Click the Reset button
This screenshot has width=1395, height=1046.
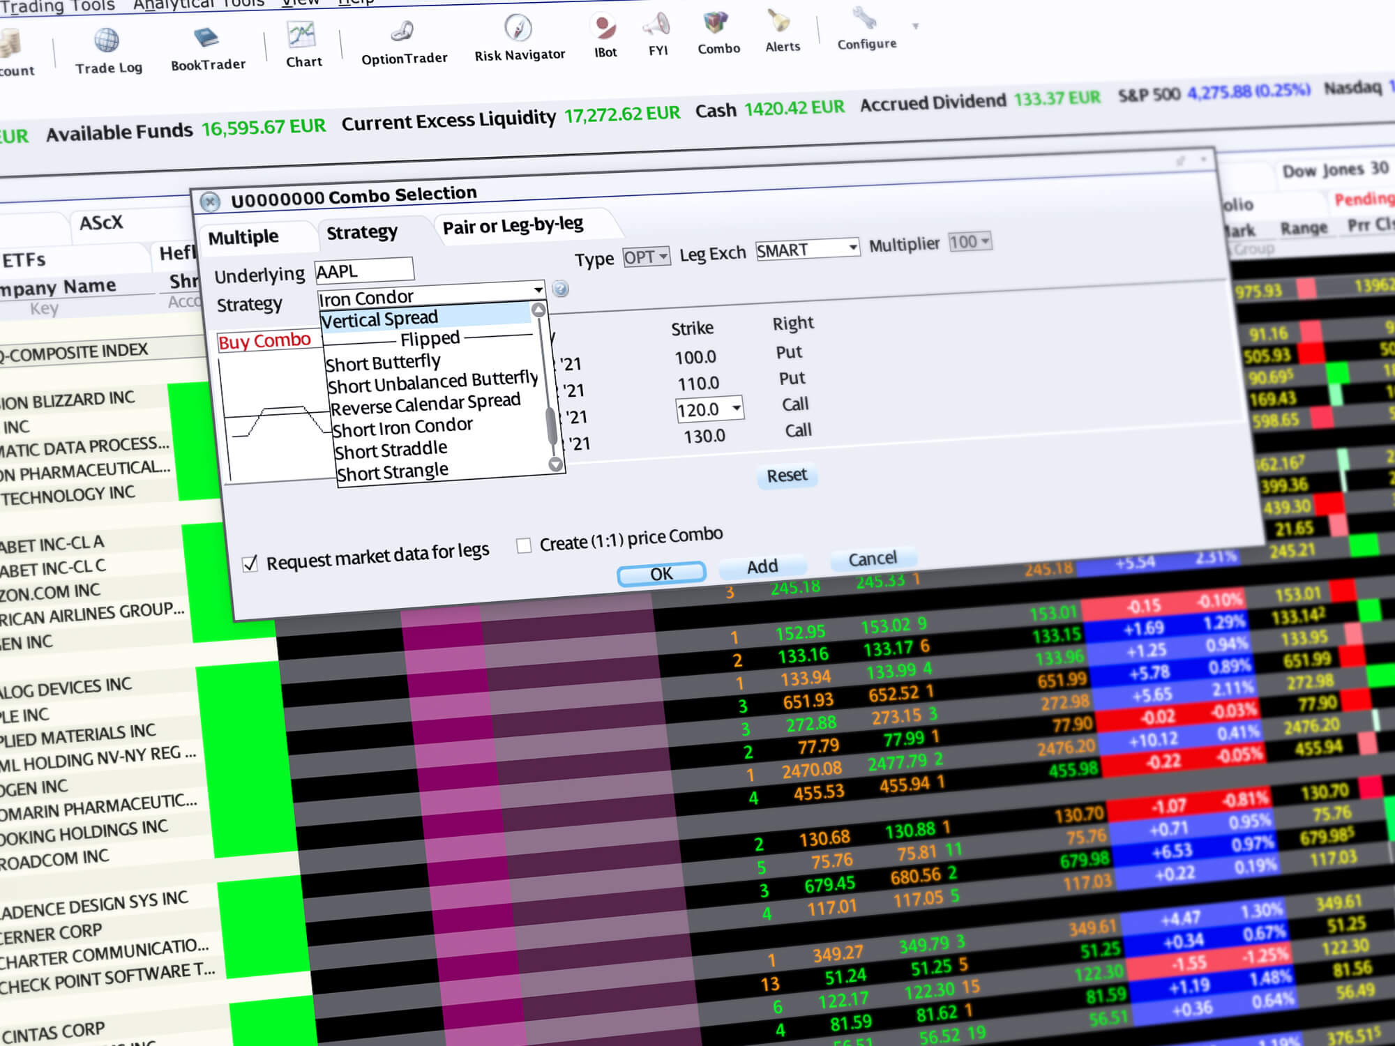785,475
